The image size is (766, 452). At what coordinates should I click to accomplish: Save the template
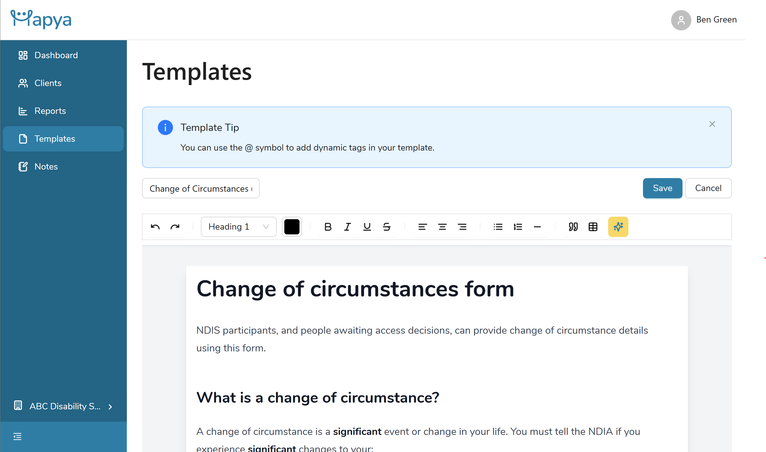coord(662,188)
